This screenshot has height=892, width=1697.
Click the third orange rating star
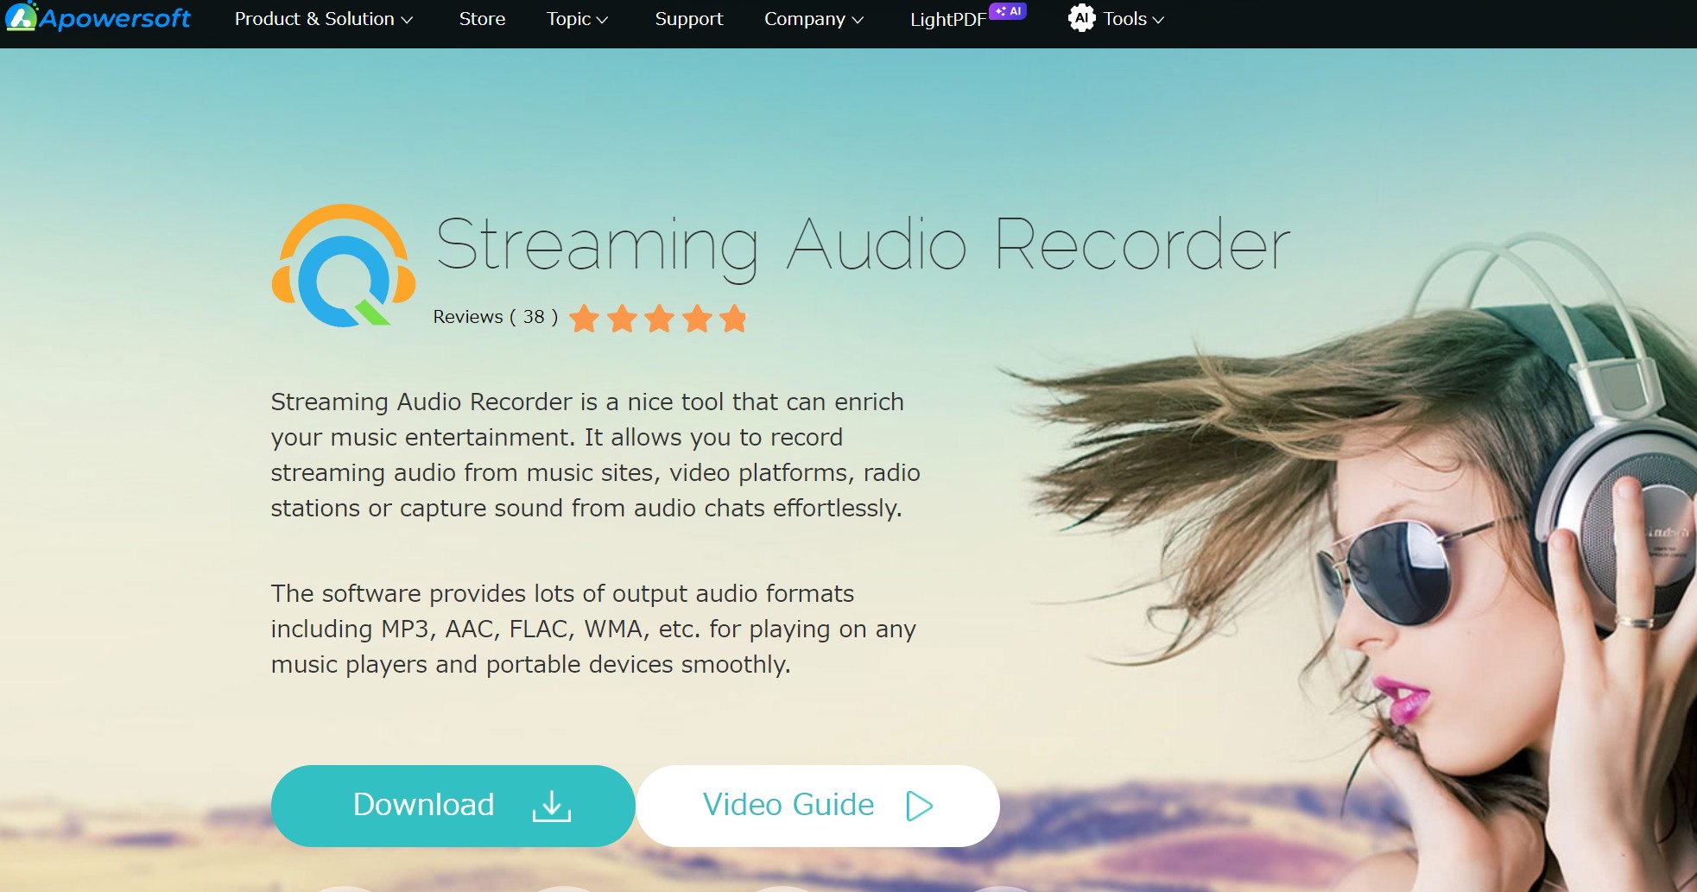660,319
